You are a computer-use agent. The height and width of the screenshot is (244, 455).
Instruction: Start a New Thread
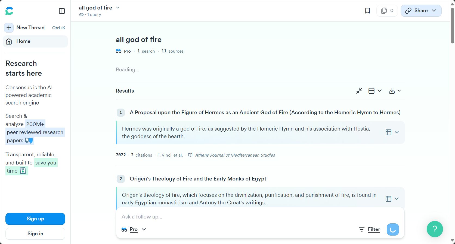[x=30, y=28]
